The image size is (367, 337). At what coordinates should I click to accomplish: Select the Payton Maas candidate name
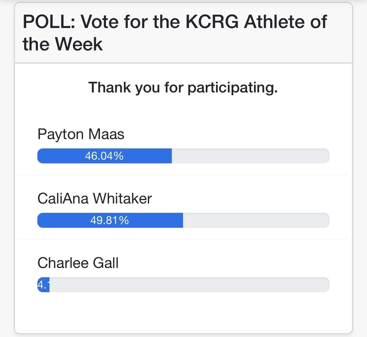point(81,134)
